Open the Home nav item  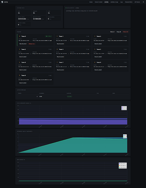click(x=91, y=2)
